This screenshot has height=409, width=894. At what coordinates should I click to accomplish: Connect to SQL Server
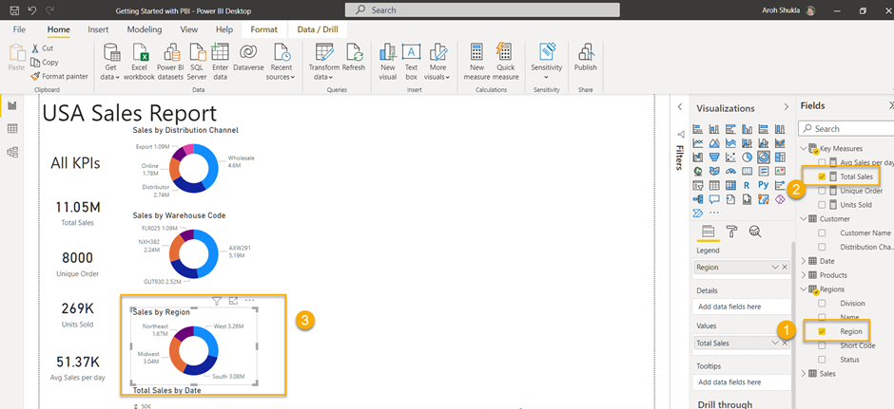197,62
